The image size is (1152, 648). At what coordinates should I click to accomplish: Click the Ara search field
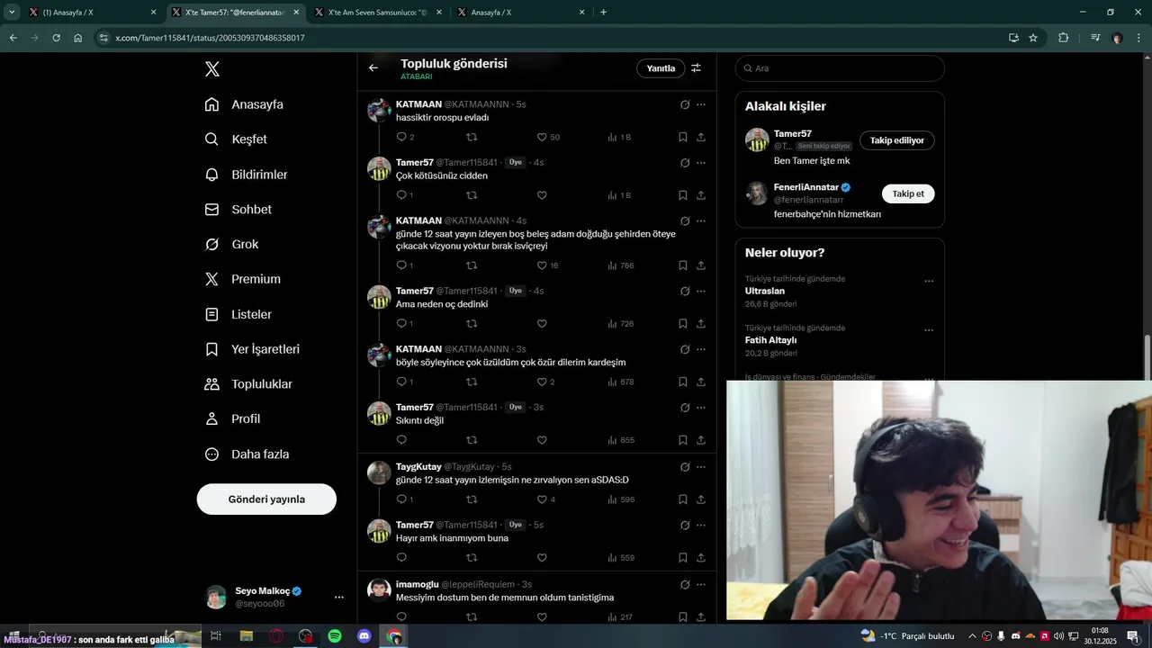point(840,68)
